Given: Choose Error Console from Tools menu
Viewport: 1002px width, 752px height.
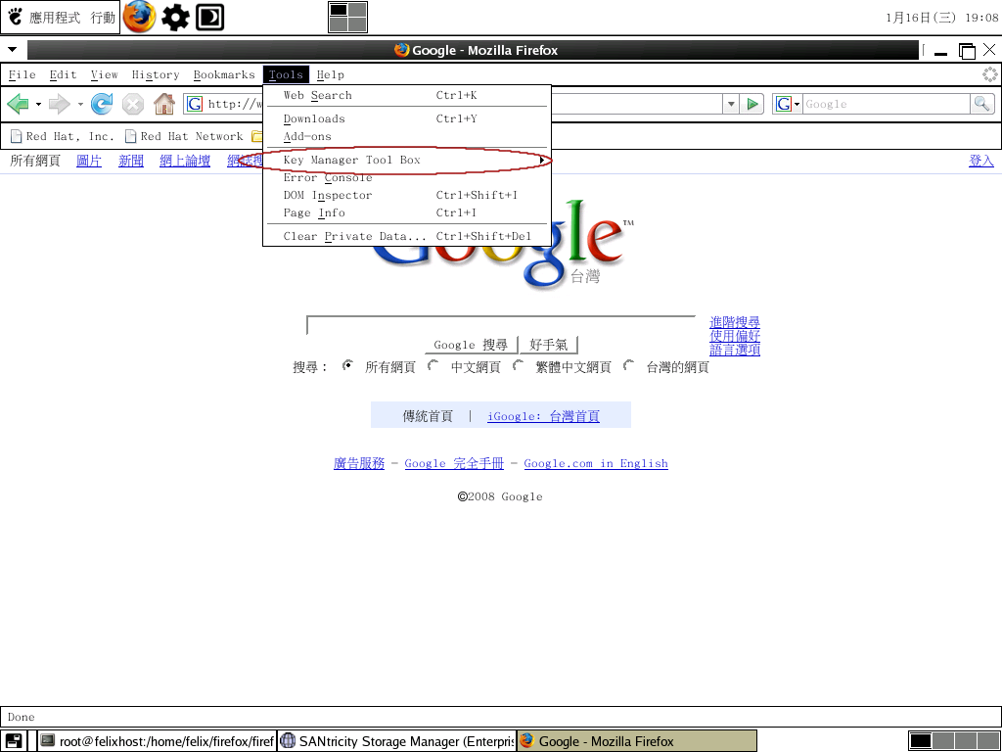Looking at the screenshot, I should tap(407, 178).
